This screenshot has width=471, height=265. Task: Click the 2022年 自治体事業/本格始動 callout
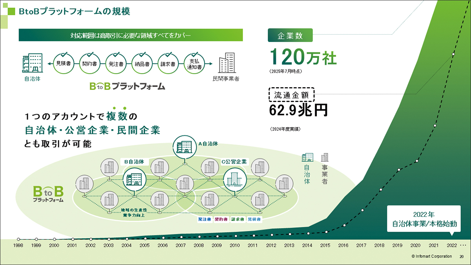click(x=424, y=221)
